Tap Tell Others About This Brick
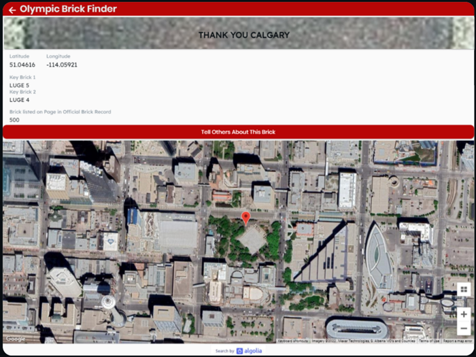This screenshot has width=476, height=357. pyautogui.click(x=238, y=132)
